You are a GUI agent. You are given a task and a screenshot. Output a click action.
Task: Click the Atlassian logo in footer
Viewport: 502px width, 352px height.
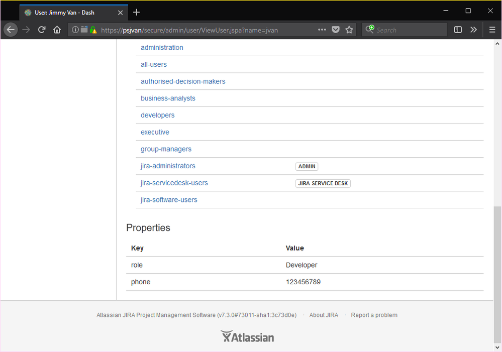coord(247,336)
